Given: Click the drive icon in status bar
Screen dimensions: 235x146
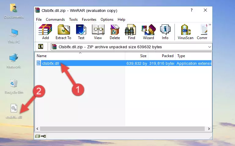Looking at the screenshot, I should [38, 136].
